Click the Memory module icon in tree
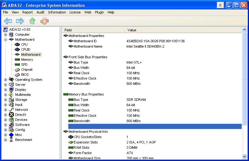 tap(17, 60)
